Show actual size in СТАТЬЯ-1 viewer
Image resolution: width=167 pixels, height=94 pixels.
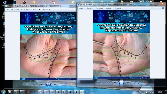pos(35,84)
